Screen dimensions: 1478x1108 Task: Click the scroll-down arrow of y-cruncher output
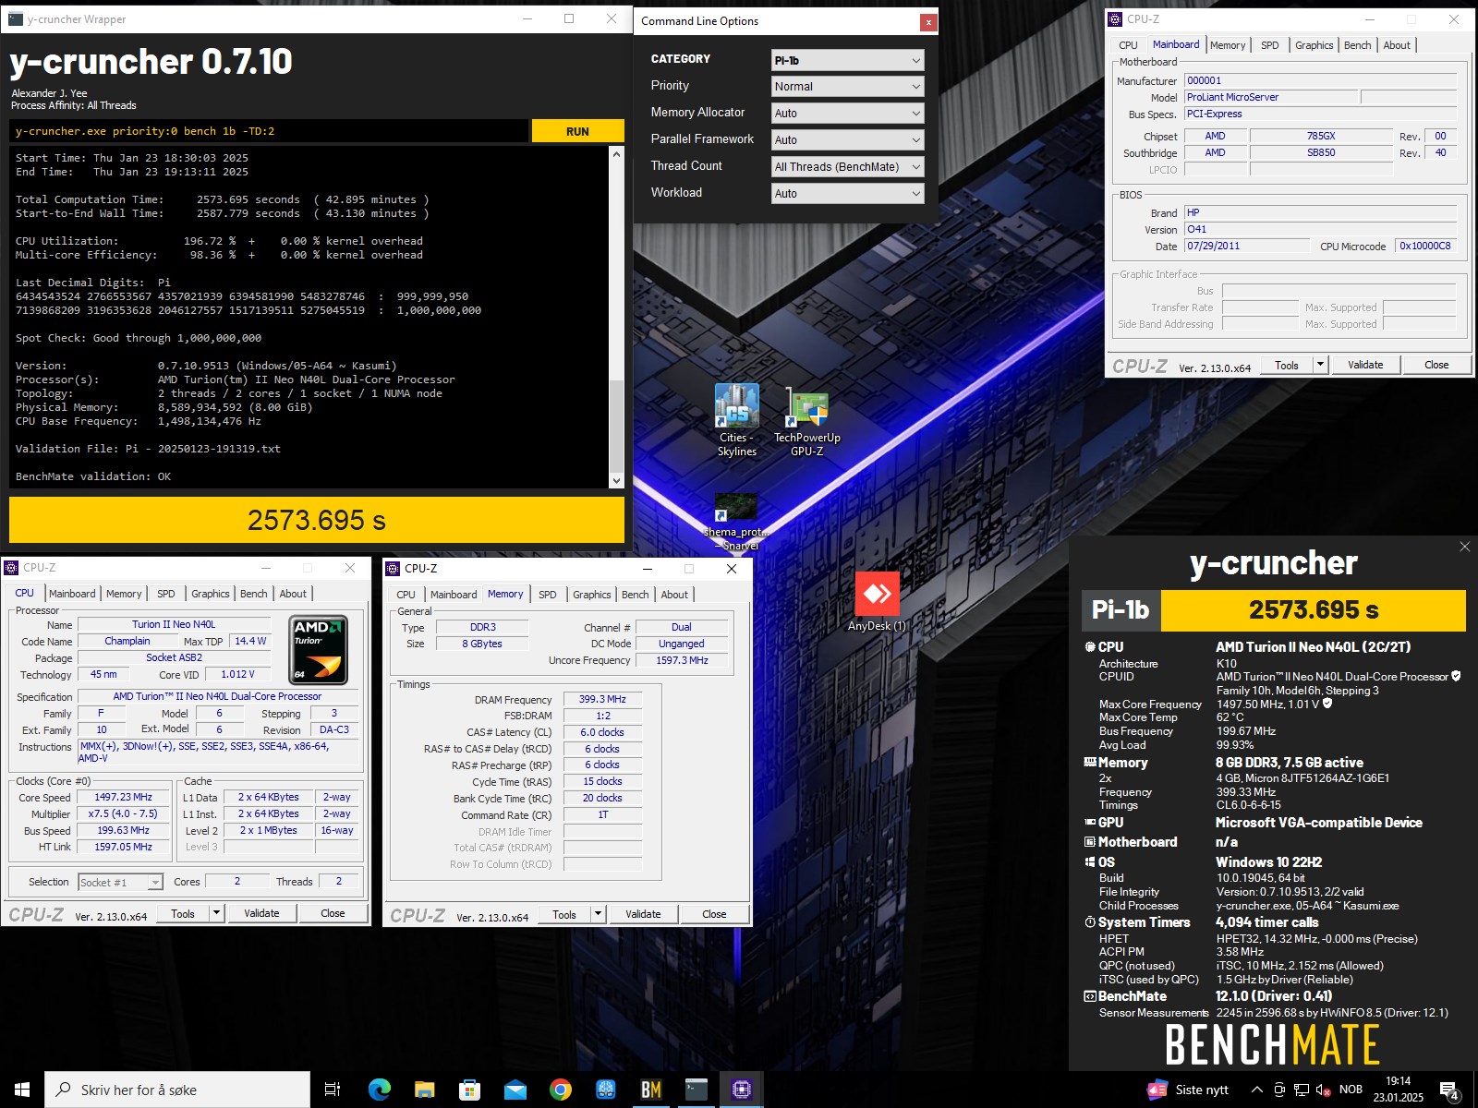tap(616, 480)
